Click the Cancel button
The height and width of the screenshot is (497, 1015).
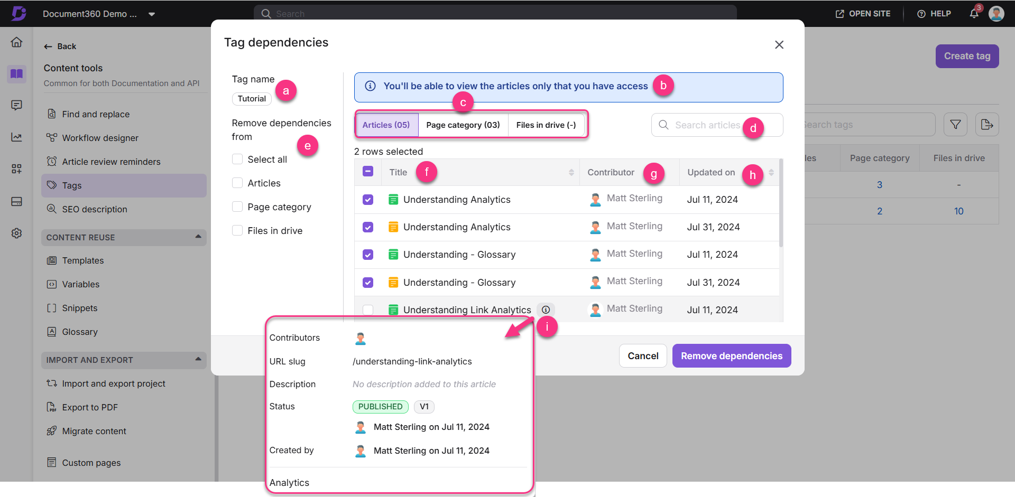coord(643,356)
